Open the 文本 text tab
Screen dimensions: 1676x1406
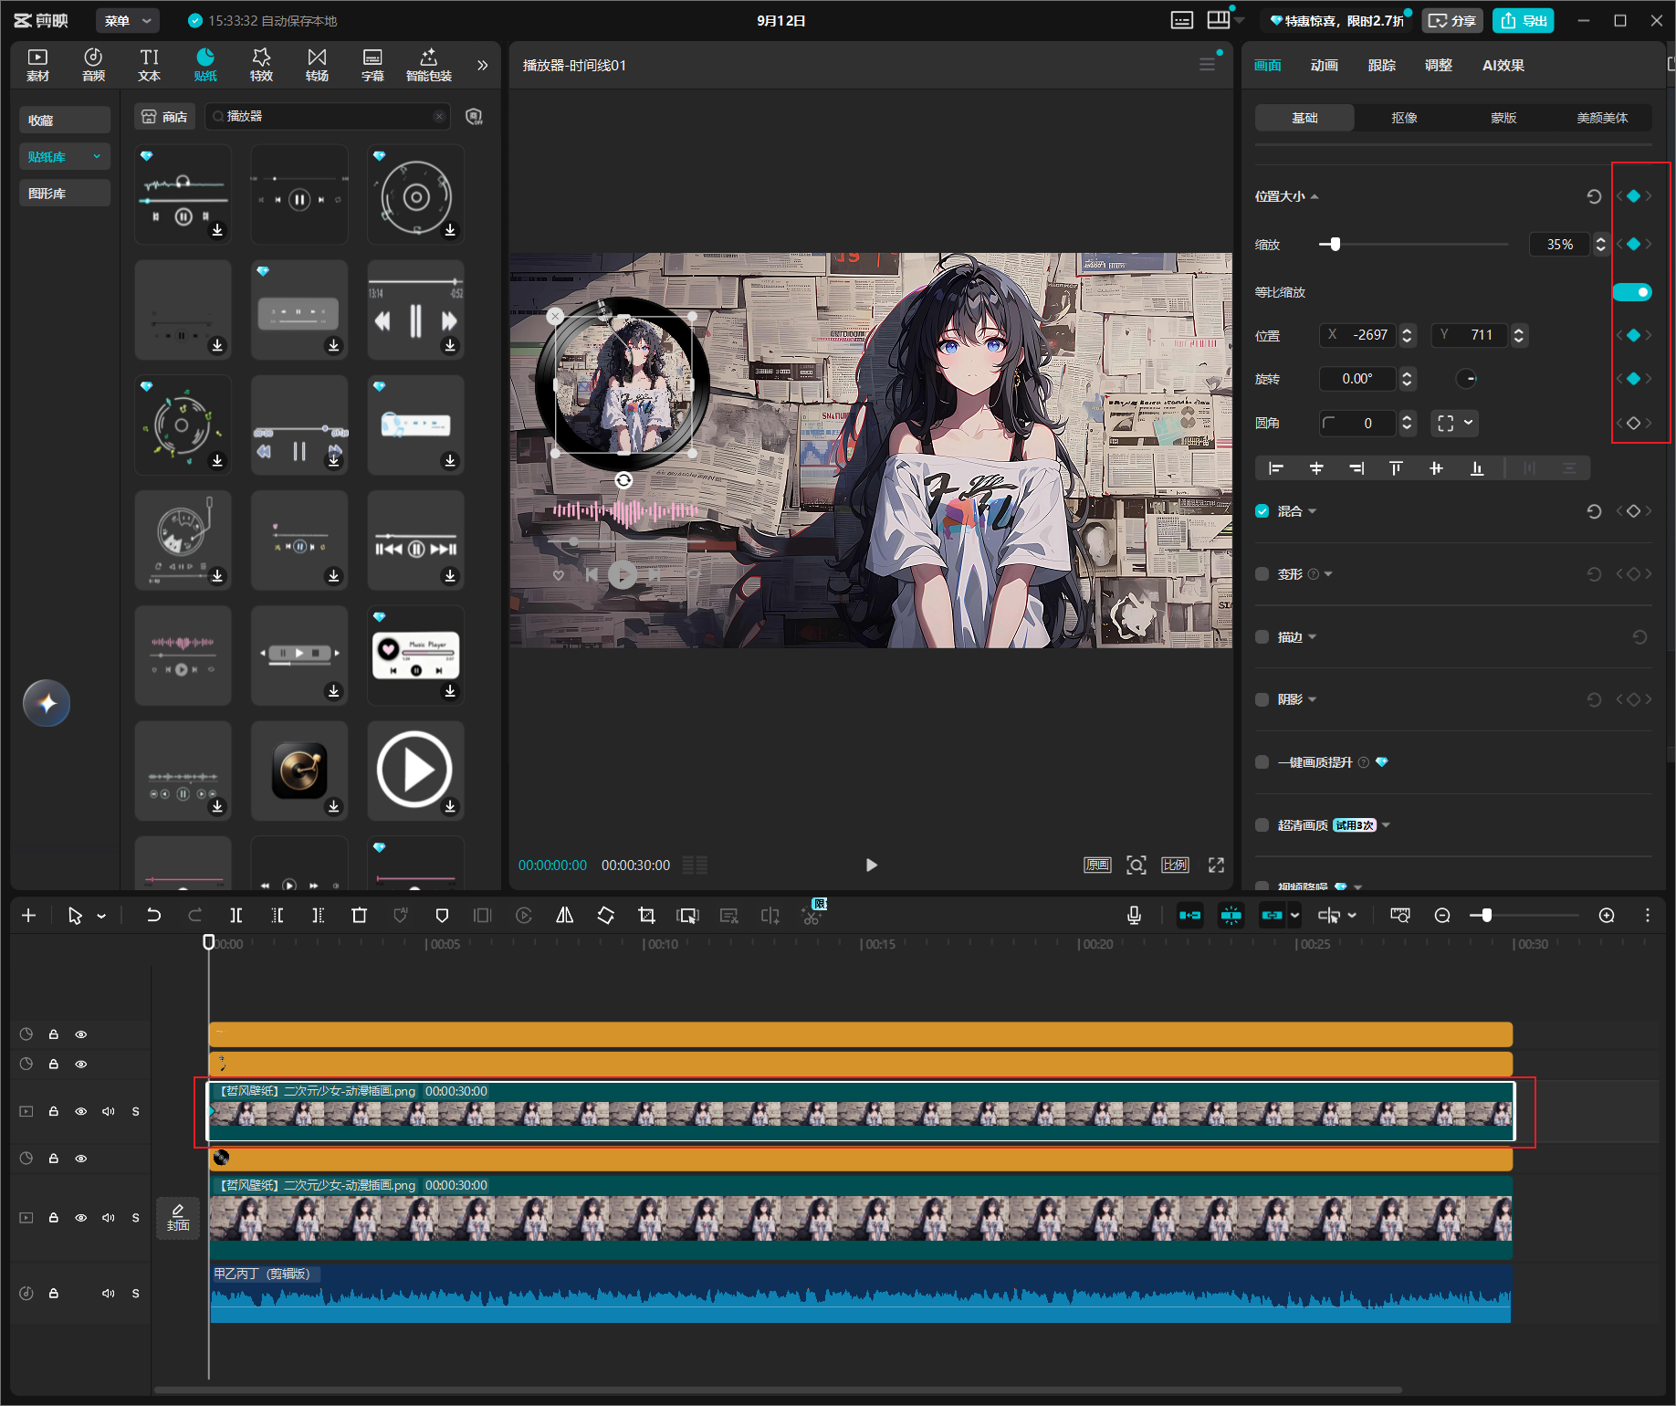click(x=149, y=65)
